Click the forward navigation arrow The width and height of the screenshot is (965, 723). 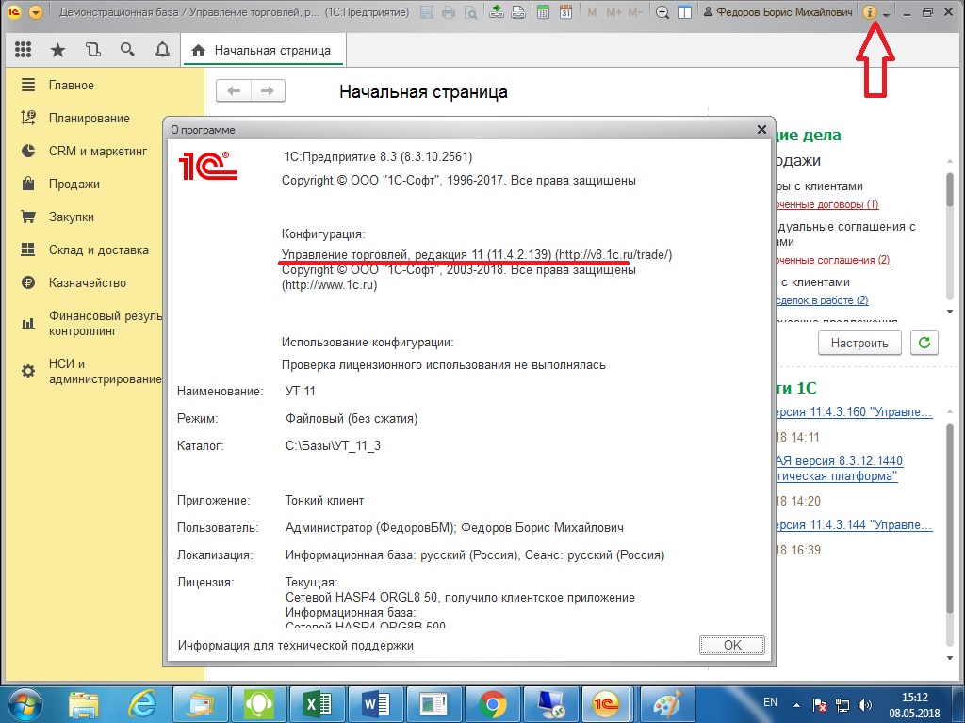pos(268,91)
